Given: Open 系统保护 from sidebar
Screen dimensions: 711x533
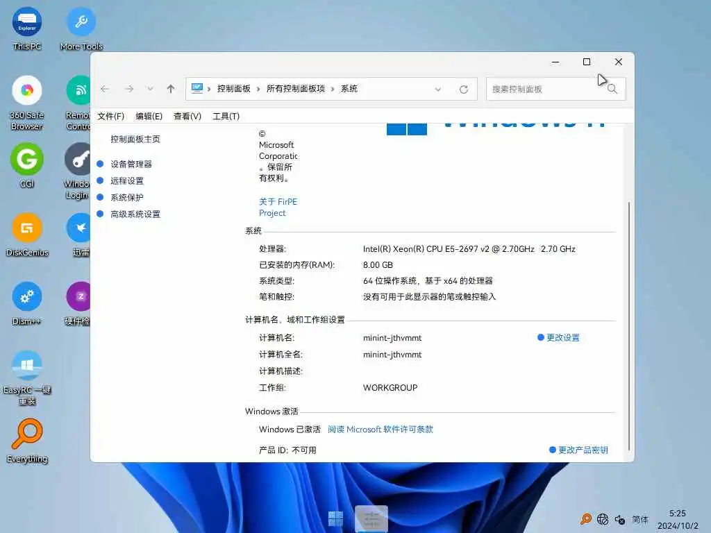Looking at the screenshot, I should [127, 198].
